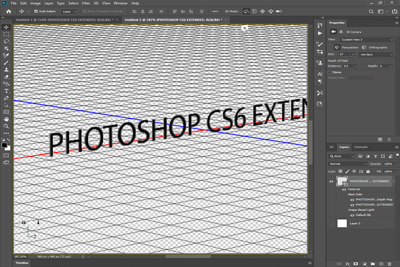Open the Auto-Select Layer dropdown
The width and height of the screenshot is (400, 267).
pyautogui.click(x=69, y=12)
